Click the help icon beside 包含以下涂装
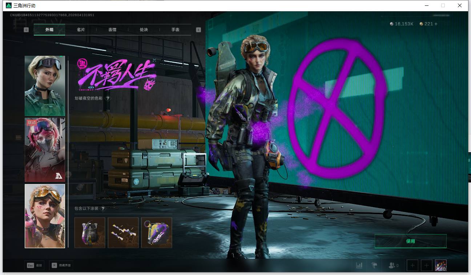 [103, 209]
